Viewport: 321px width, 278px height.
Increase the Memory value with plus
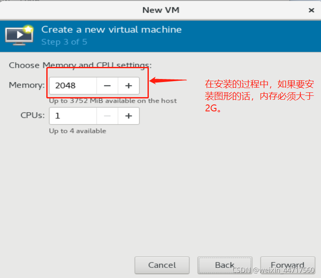pos(128,85)
